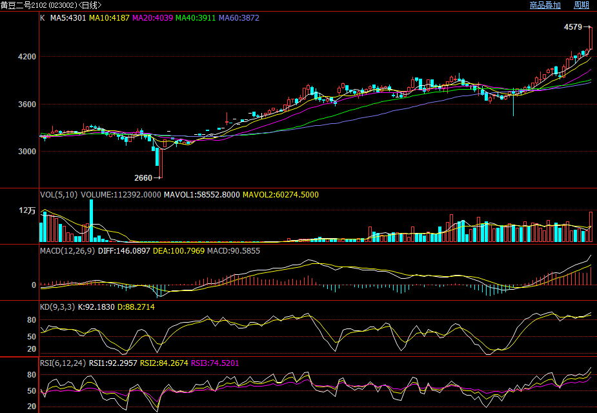This screenshot has width=597, height=413.
Task: Click the long red candlestick at the 2660 low
Action: coord(161,163)
